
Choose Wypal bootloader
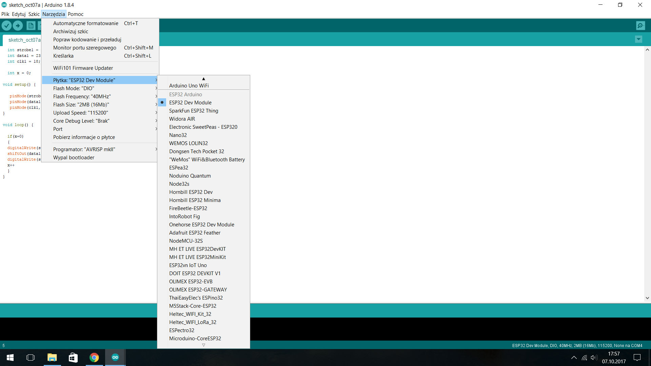pos(100,157)
